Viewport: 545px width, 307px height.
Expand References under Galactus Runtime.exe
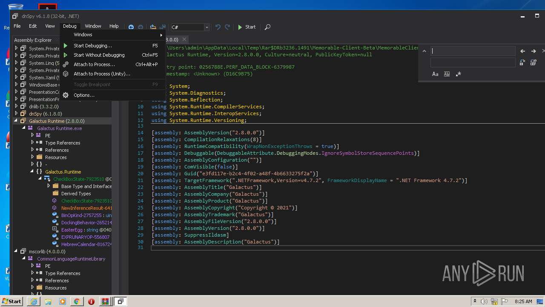32,150
